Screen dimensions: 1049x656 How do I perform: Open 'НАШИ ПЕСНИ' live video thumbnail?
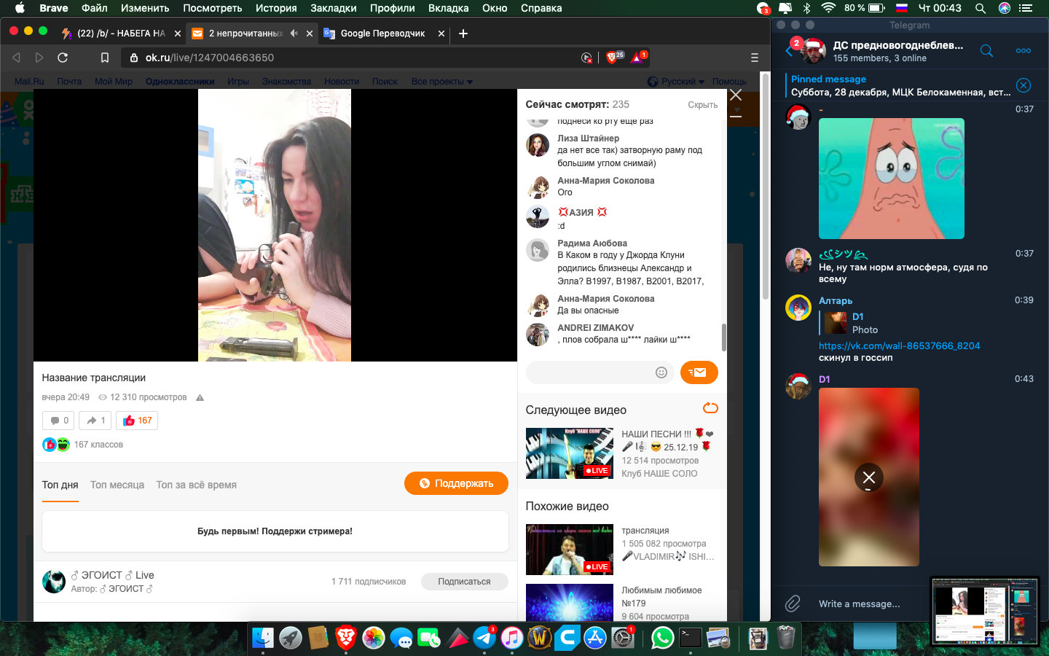point(570,453)
